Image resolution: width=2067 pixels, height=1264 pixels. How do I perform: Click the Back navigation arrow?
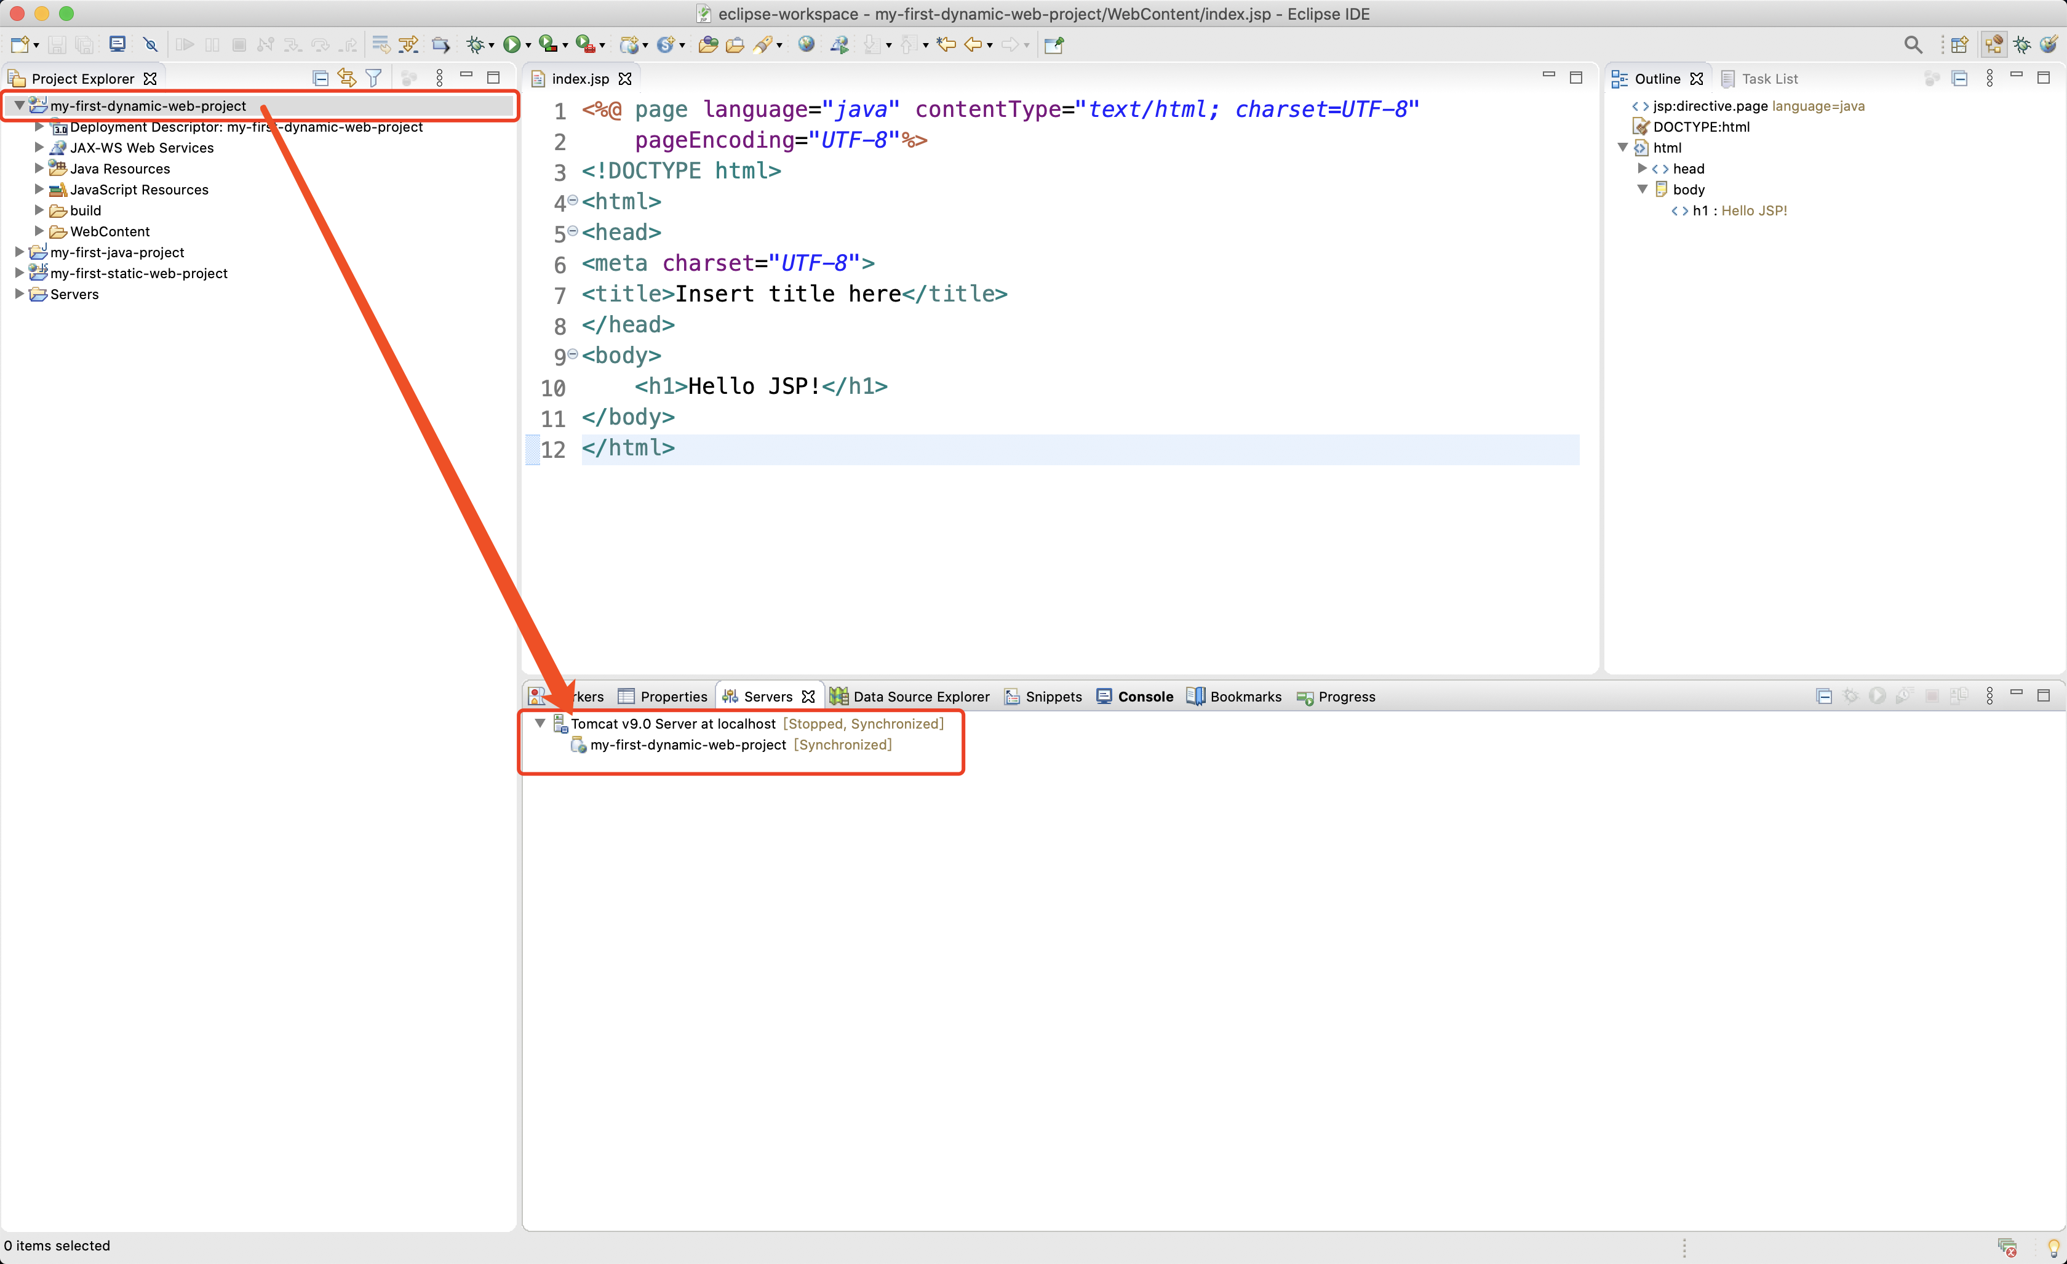[973, 44]
